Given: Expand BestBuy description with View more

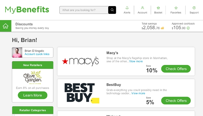Looking at the screenshot, I should coord(138,93).
